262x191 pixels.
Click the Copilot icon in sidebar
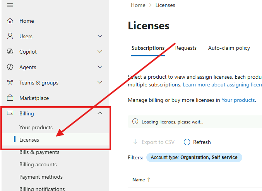[10, 51]
